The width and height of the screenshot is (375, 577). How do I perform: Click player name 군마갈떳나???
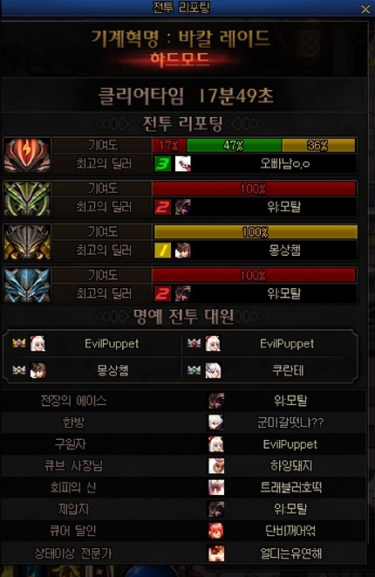pos(290,422)
